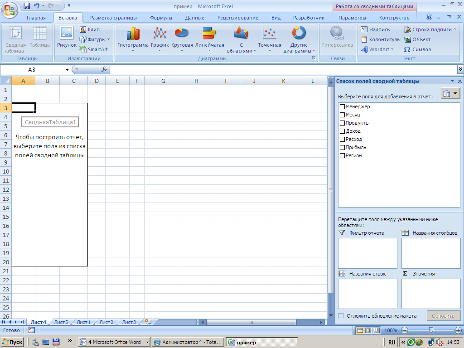Click the Обновить button
This screenshot has height=348, width=464.
(x=443, y=316)
